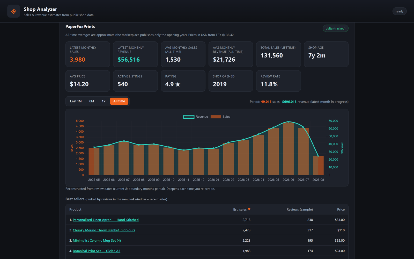Open Minimalist Ceramic Mug Set link
414x259 pixels.
pyautogui.click(x=97, y=240)
